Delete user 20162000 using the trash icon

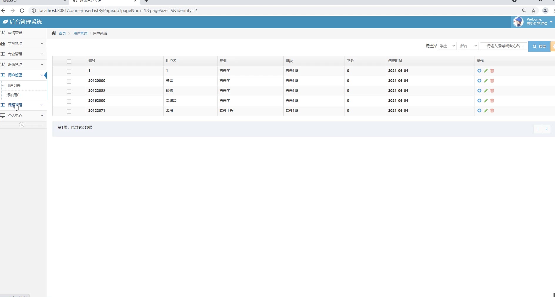point(492,101)
